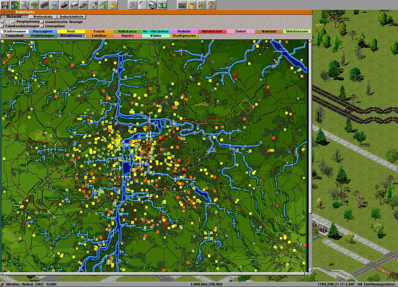Toggle the Passagiere map overlay button
Viewport: 398px width, 287px height.
tap(43, 32)
